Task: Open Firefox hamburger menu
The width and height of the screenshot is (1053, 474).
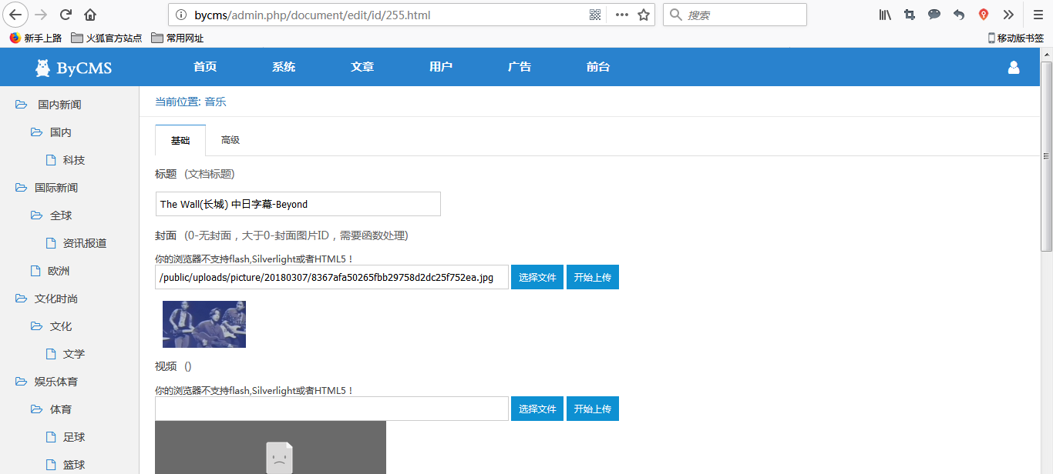Action: tap(1038, 15)
